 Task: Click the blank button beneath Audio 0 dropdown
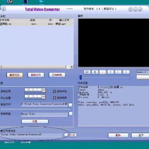click(143, 77)
